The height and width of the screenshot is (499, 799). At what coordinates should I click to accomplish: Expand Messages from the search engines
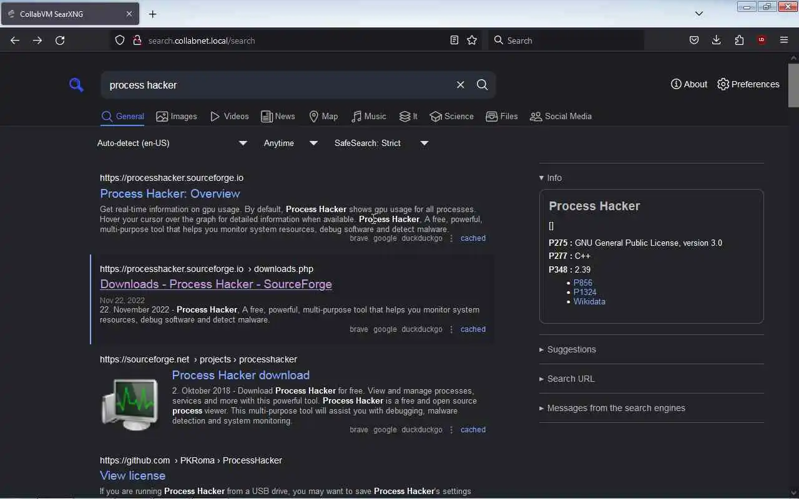pos(612,408)
